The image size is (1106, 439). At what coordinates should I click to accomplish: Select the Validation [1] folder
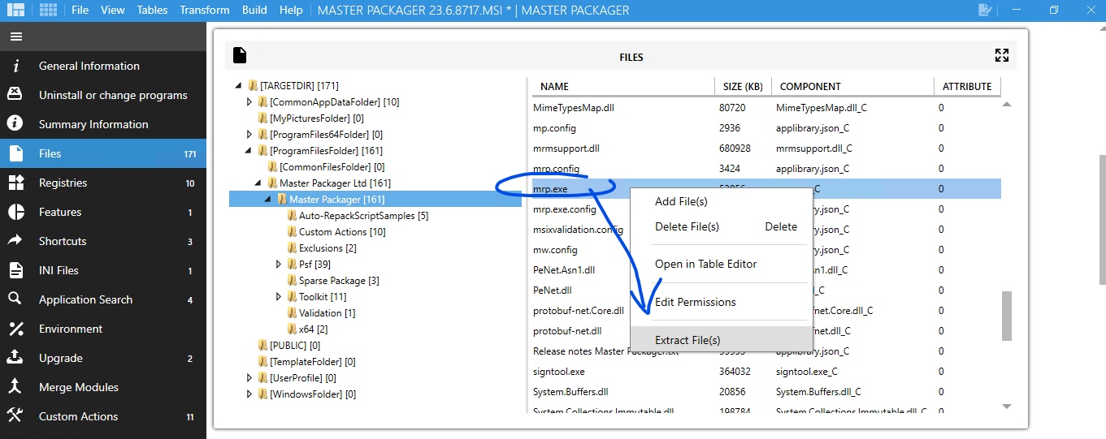tap(327, 312)
